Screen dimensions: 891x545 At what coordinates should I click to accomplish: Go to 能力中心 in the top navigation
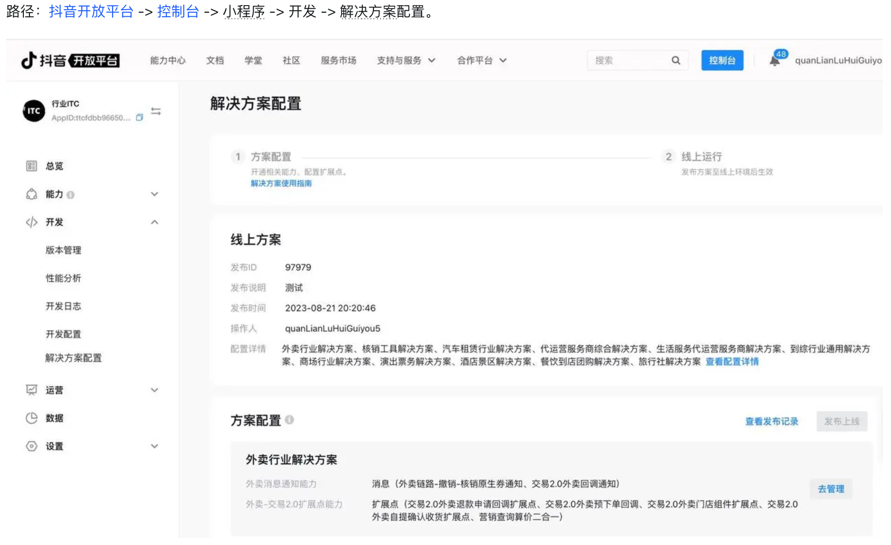click(167, 60)
